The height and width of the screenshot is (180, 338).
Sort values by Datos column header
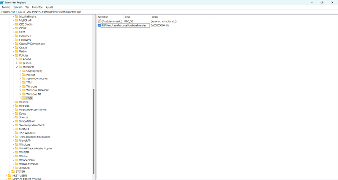[x=181, y=17]
